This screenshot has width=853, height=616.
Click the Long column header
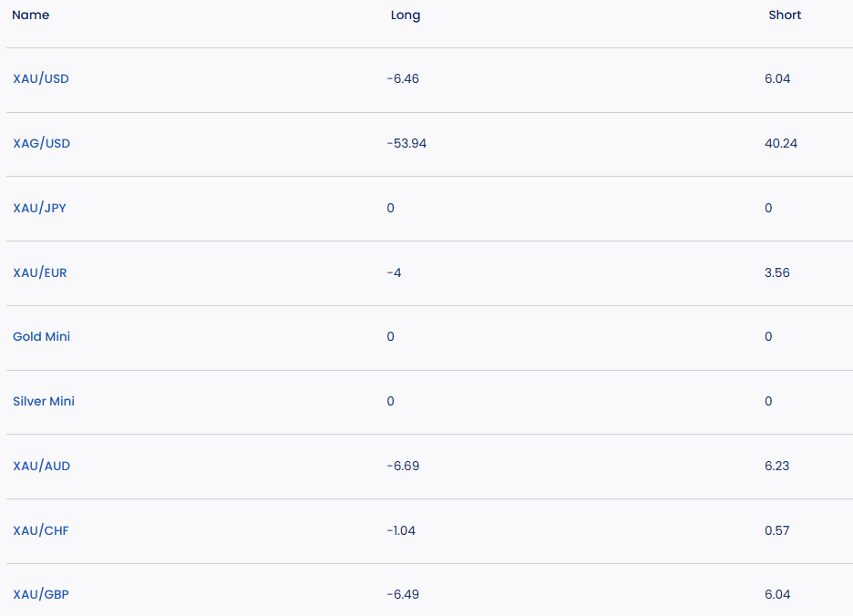click(x=406, y=15)
